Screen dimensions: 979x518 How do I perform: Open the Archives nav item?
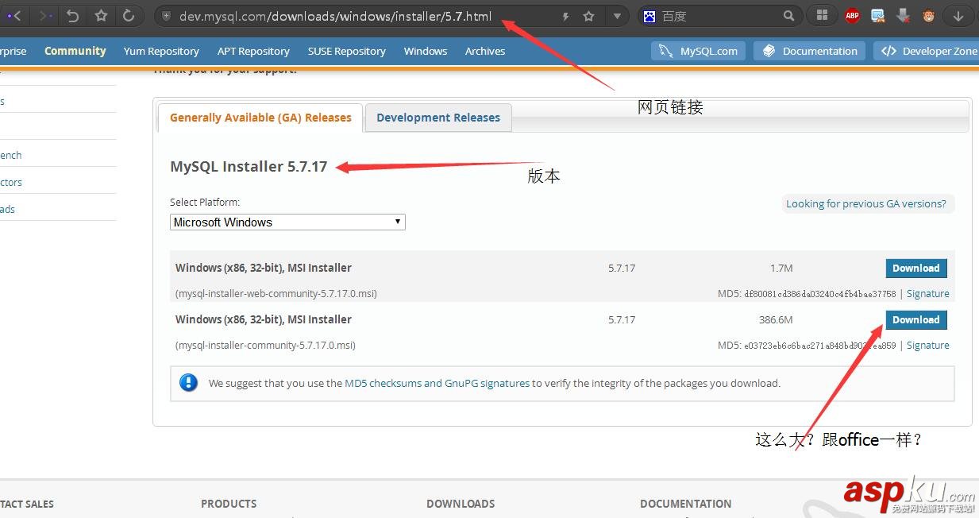(x=485, y=51)
